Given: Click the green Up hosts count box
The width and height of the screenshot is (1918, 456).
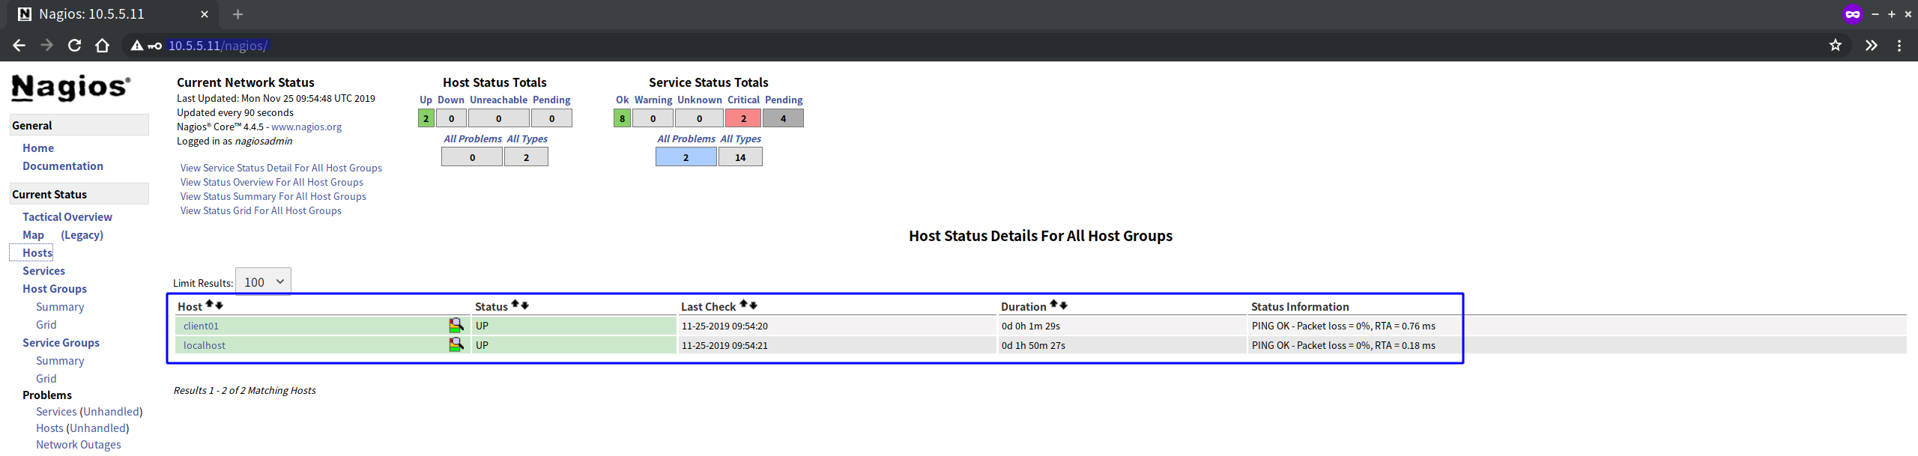Looking at the screenshot, I should coord(426,118).
